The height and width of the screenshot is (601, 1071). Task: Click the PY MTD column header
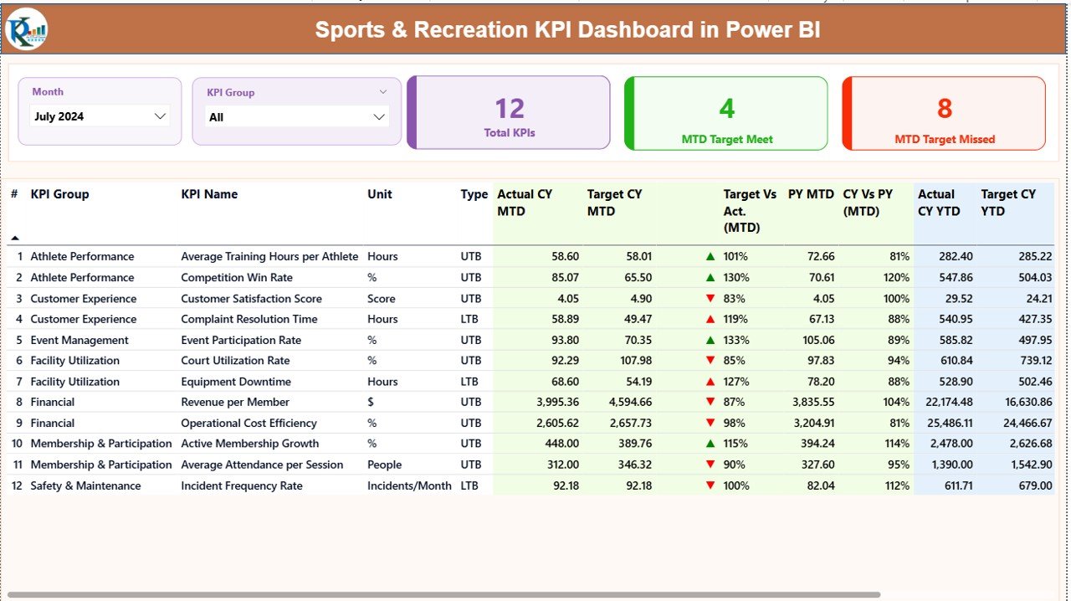(x=810, y=194)
